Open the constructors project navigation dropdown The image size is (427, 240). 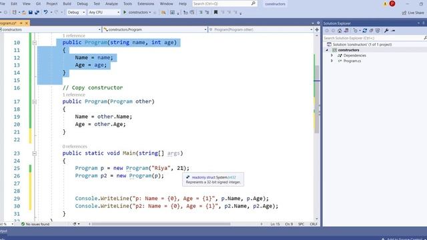coord(51,29)
